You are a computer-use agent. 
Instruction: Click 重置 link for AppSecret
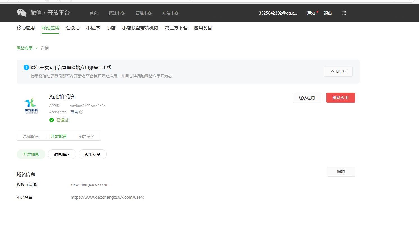pyautogui.click(x=74, y=112)
